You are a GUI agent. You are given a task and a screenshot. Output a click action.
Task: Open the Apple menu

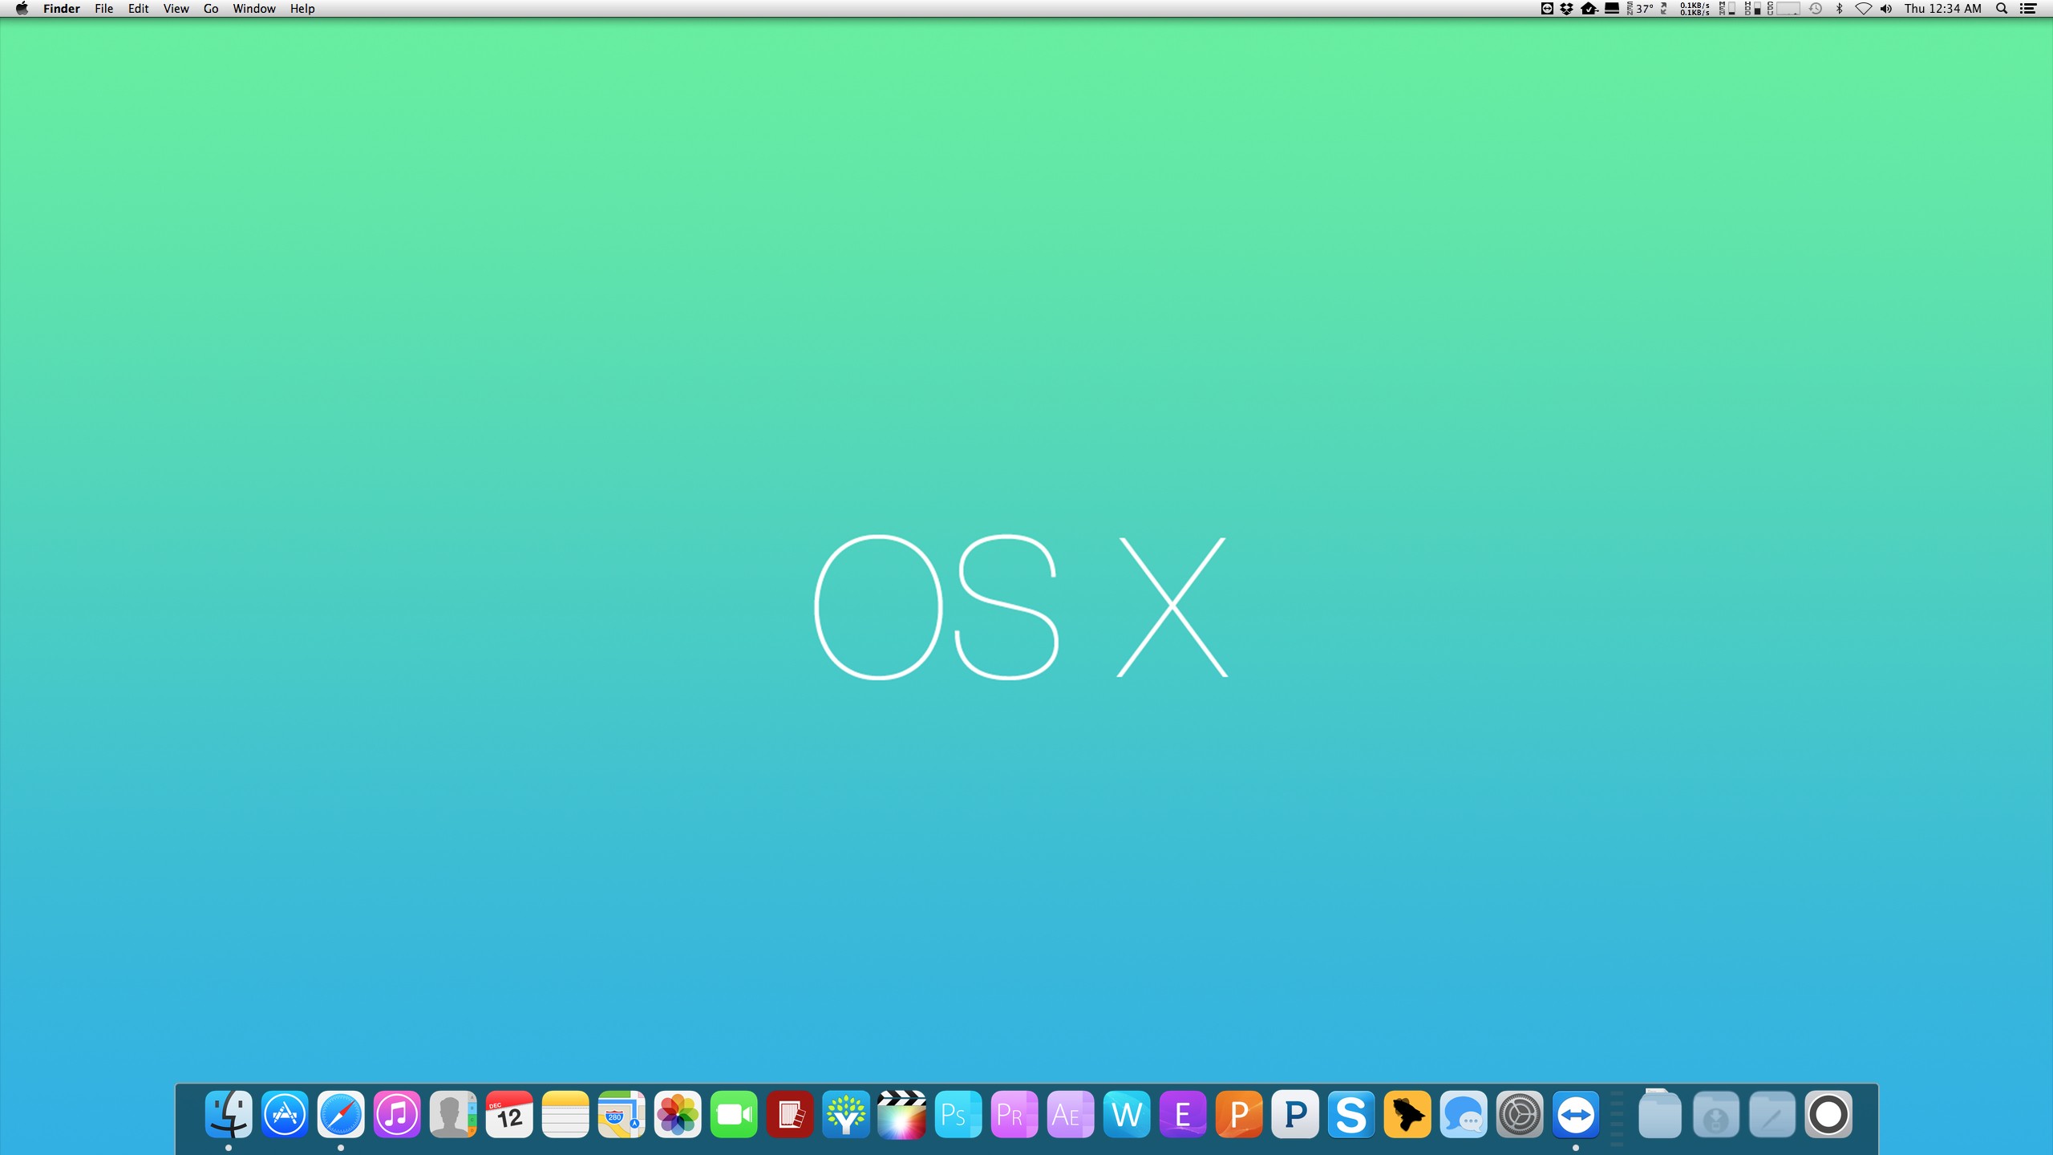(x=22, y=9)
